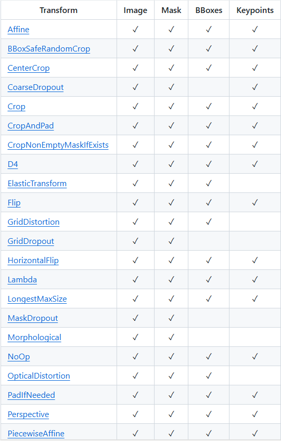This screenshot has width=281, height=441.
Task: Open the HorizontalFlip link
Action: [x=33, y=261]
